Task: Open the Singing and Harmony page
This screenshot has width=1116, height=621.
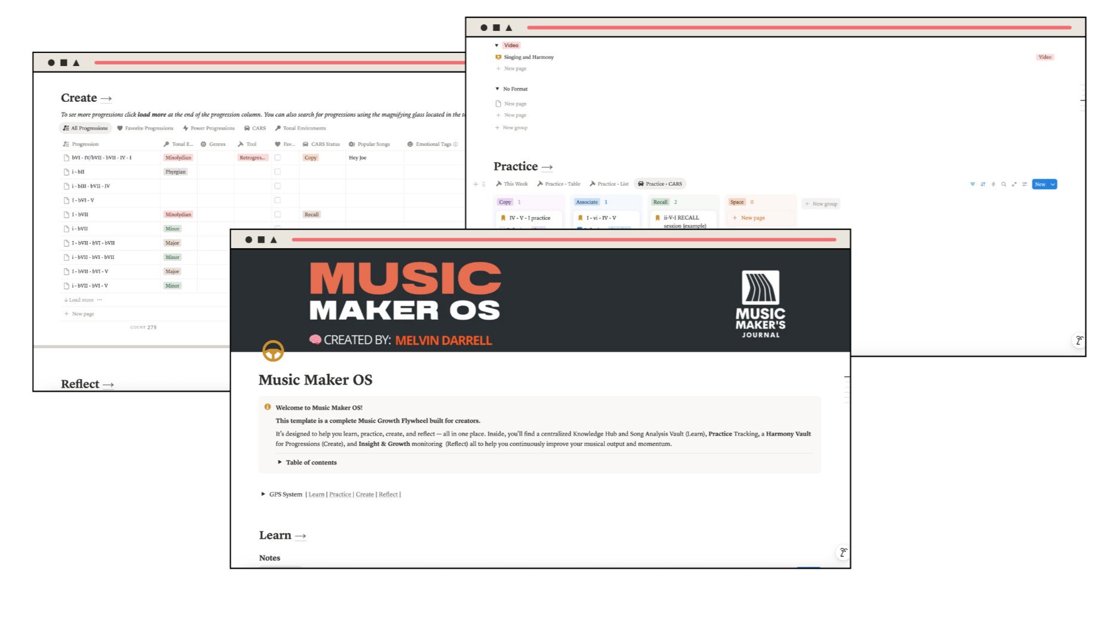Action: [x=528, y=57]
